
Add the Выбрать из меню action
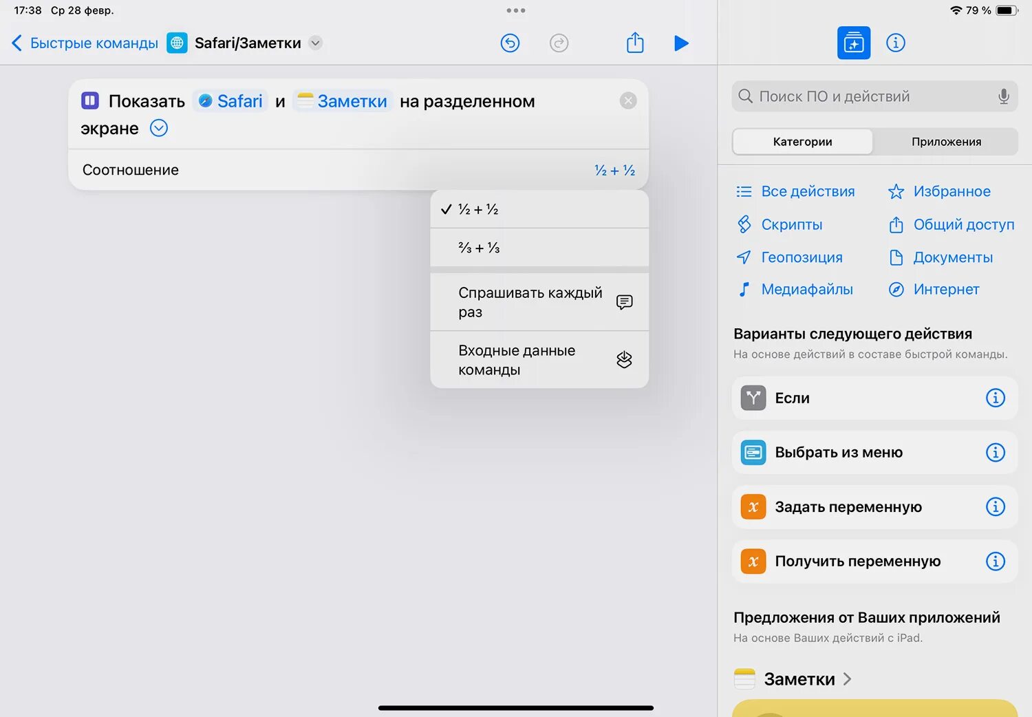pos(874,452)
